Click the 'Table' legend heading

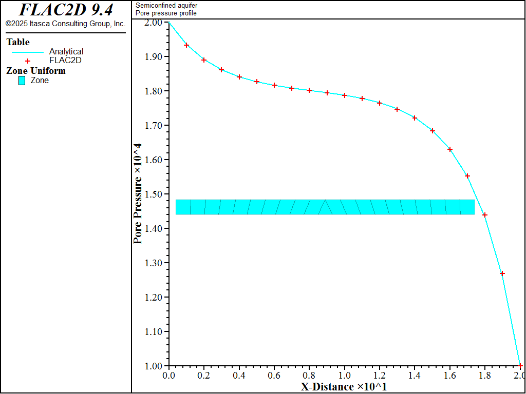pos(18,42)
